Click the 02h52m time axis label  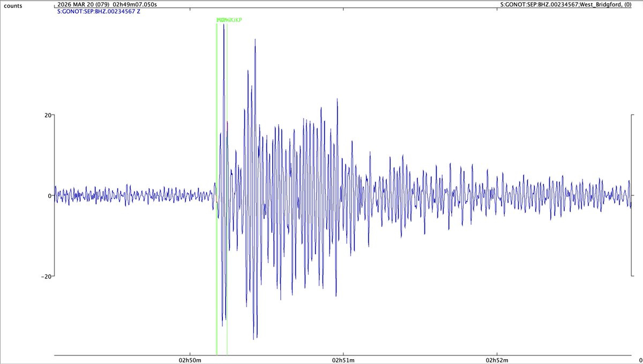pyautogui.click(x=497, y=360)
